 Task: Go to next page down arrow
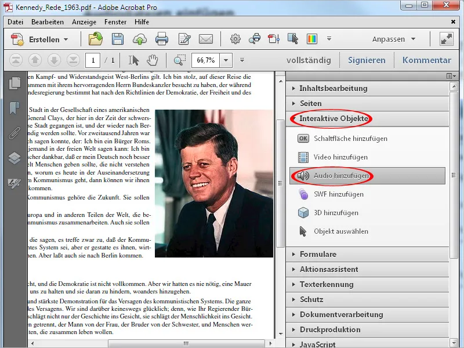click(54, 60)
